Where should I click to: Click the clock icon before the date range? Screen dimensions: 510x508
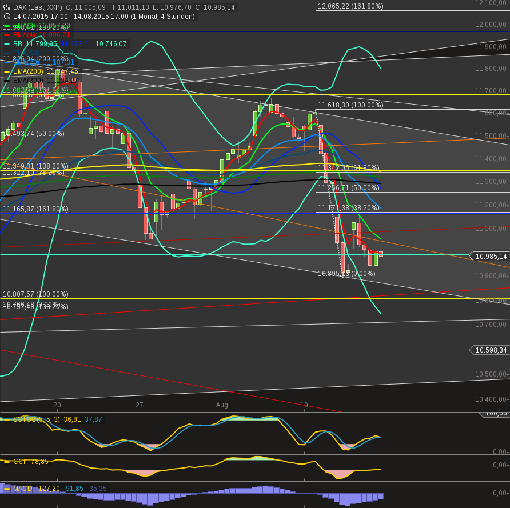click(6, 16)
